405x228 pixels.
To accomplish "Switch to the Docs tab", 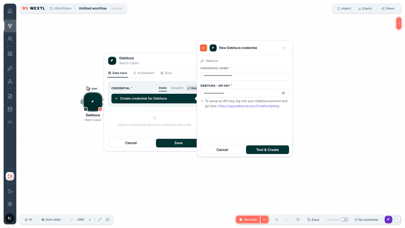I will pos(166,73).
